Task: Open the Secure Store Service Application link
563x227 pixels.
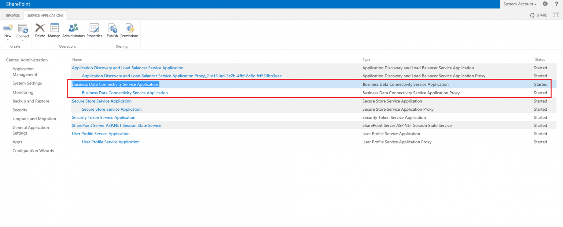Action: tap(102, 101)
